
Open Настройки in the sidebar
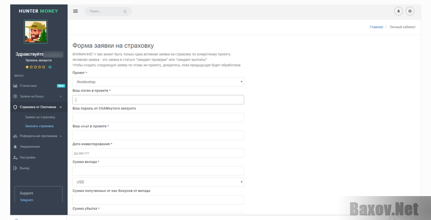[x=39, y=157]
